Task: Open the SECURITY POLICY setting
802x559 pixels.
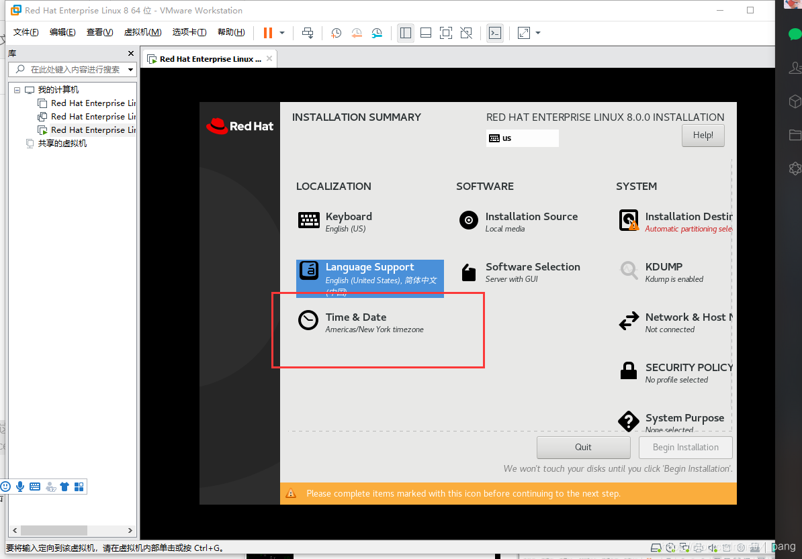Action: 675,373
